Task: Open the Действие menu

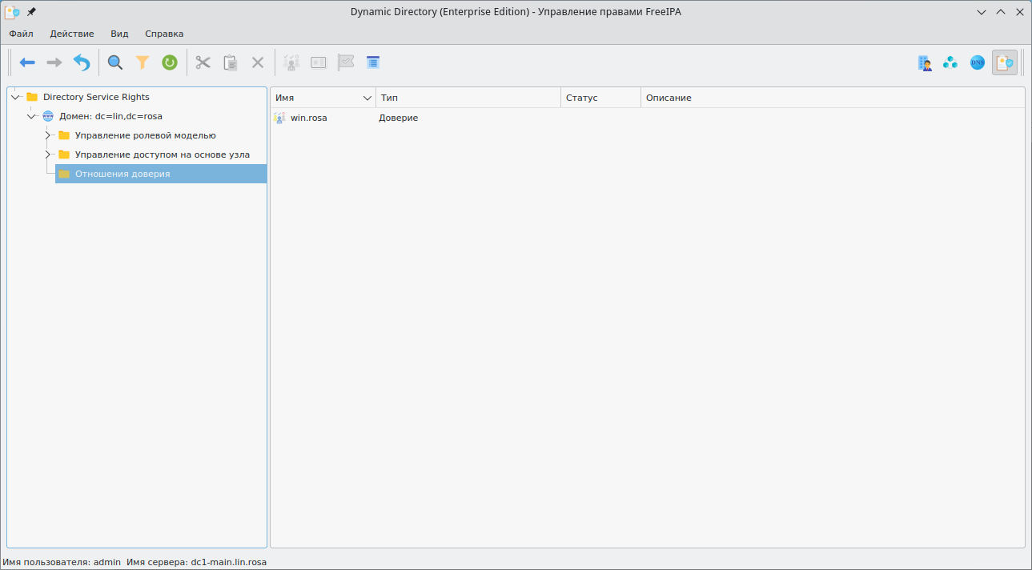Action: pos(72,34)
